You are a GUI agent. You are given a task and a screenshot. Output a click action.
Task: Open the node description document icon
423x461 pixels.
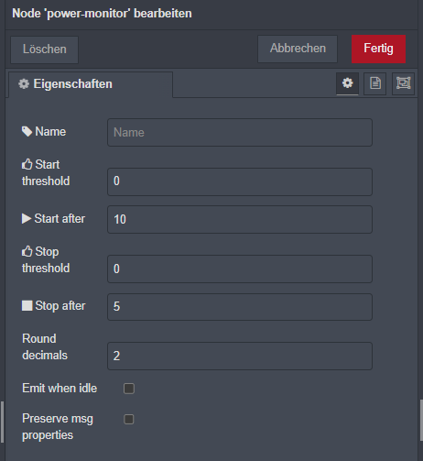point(375,83)
